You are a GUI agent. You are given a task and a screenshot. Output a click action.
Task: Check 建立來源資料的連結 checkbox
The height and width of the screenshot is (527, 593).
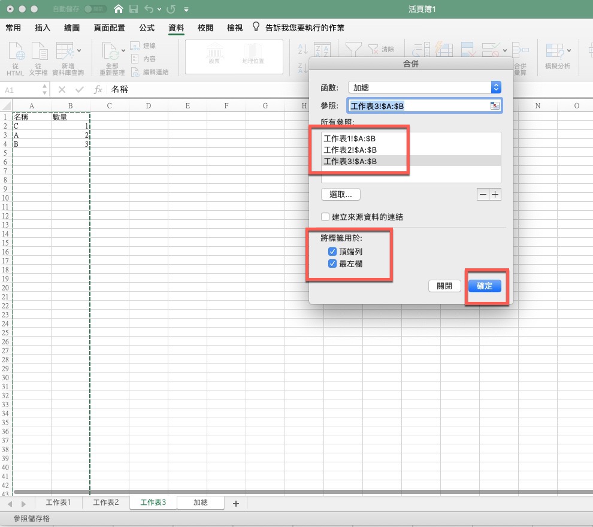point(325,217)
